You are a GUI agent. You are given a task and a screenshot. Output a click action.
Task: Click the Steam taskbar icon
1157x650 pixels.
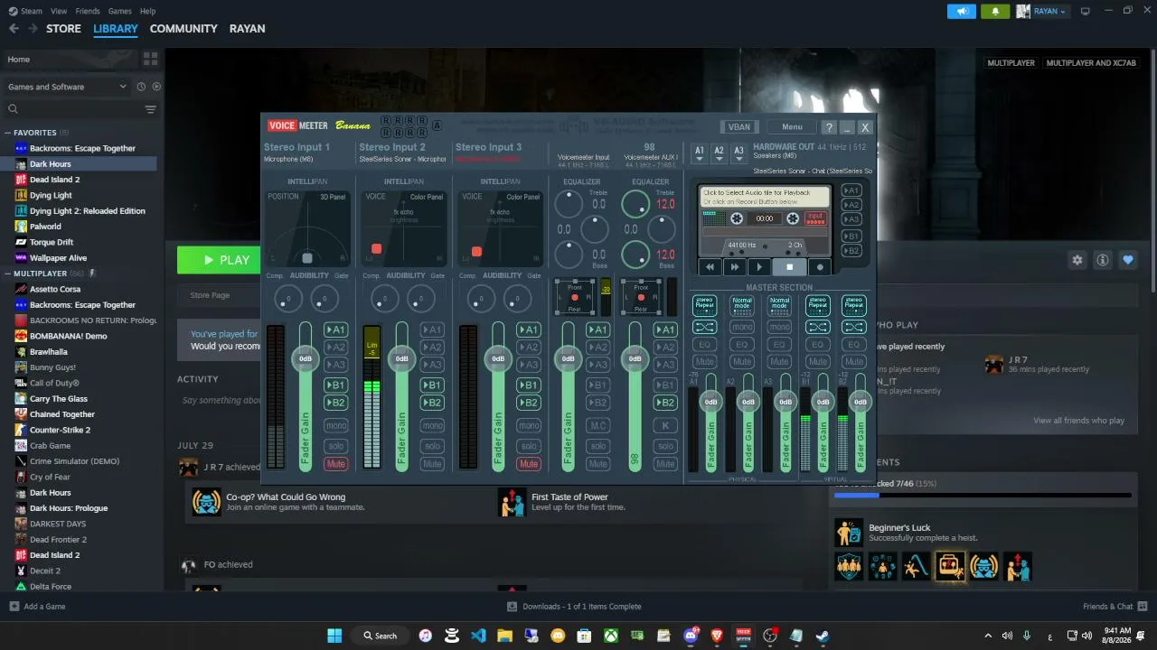point(822,636)
